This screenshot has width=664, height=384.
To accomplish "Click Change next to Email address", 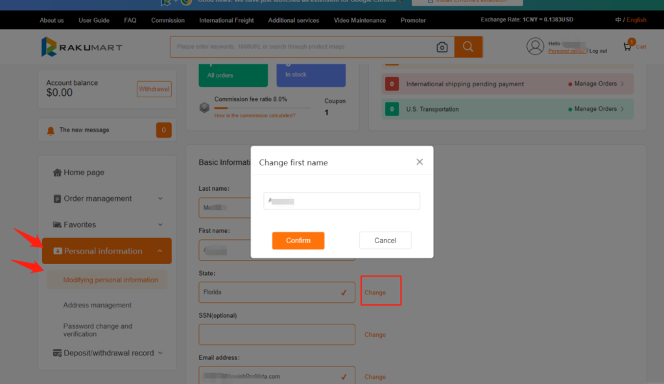I will 375,377.
